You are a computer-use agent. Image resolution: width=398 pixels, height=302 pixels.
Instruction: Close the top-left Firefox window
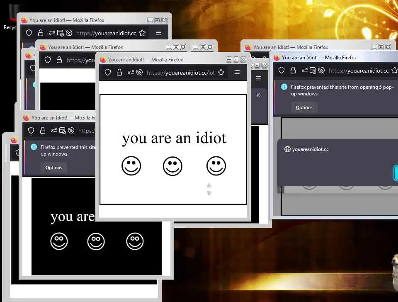[x=165, y=20]
